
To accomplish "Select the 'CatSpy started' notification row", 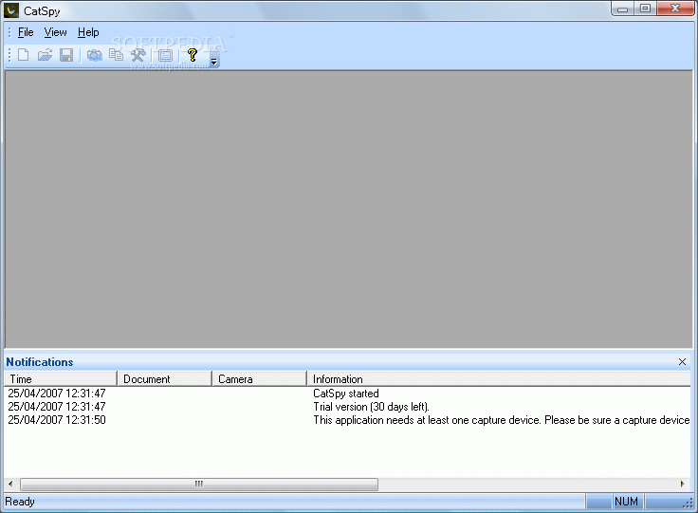I will (x=347, y=394).
